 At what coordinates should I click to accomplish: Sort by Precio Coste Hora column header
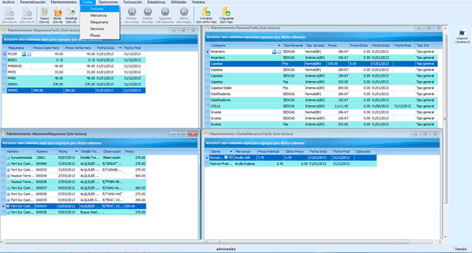[x=47, y=48]
